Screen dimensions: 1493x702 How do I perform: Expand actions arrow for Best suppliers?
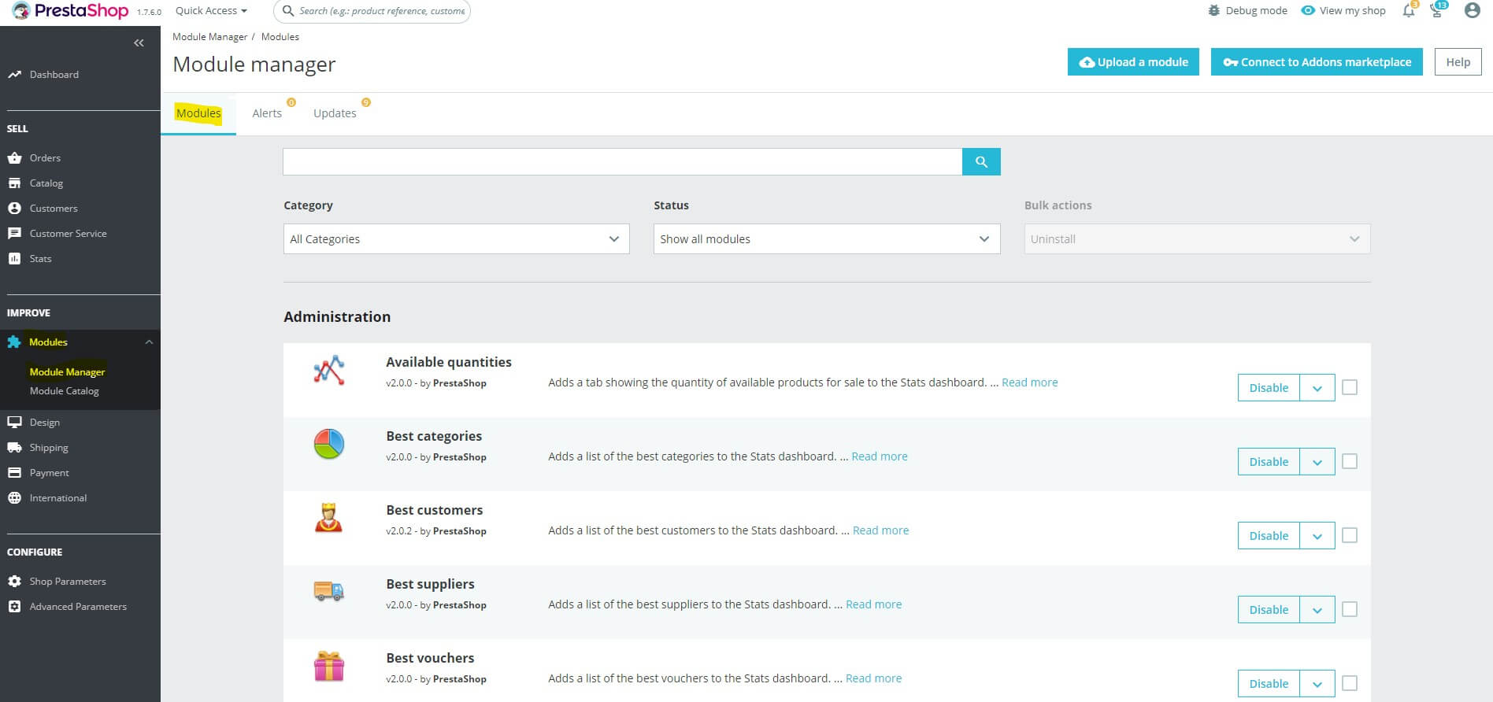coord(1317,610)
